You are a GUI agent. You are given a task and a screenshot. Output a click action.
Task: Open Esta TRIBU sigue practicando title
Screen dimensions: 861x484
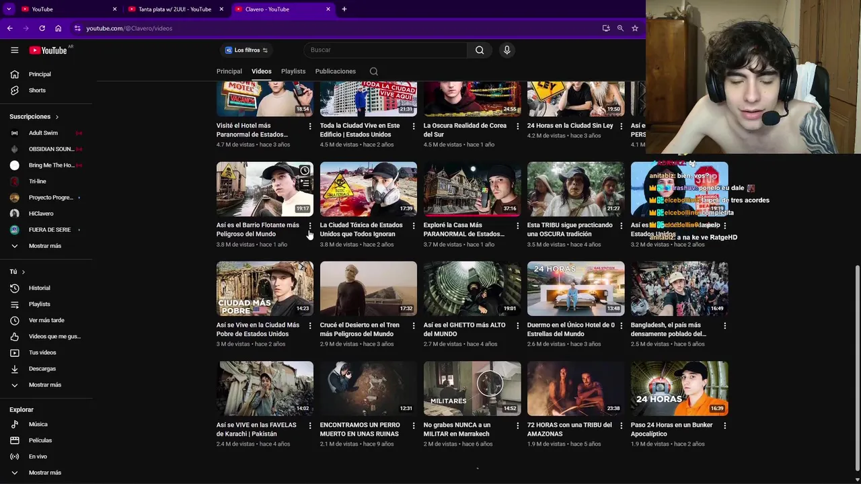click(x=570, y=229)
